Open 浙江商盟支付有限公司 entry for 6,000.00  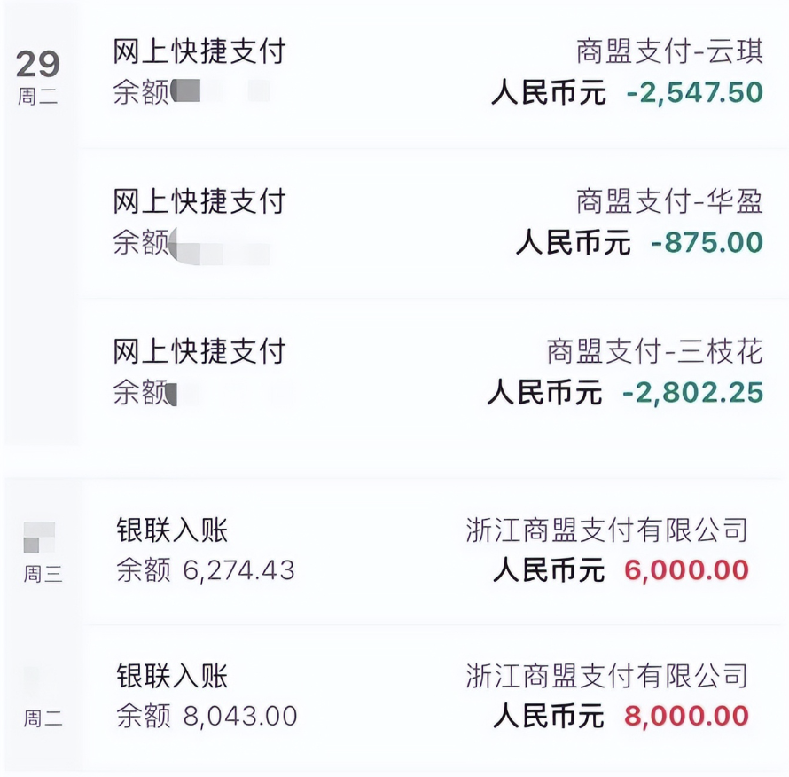pos(606,530)
